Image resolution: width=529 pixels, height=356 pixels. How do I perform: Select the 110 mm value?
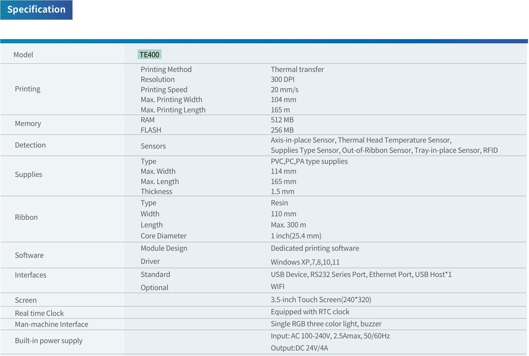coord(283,214)
